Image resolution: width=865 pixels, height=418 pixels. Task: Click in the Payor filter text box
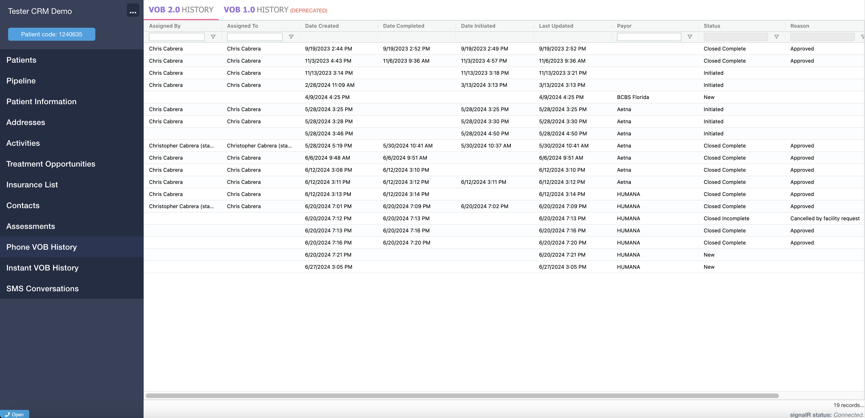649,37
